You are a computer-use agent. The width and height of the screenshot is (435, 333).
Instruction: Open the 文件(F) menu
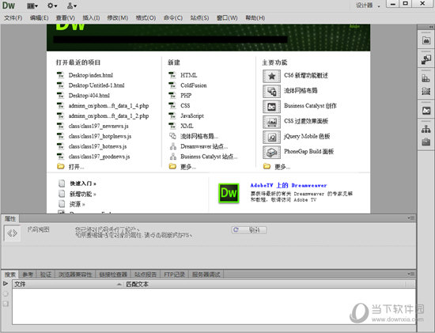tap(13, 17)
